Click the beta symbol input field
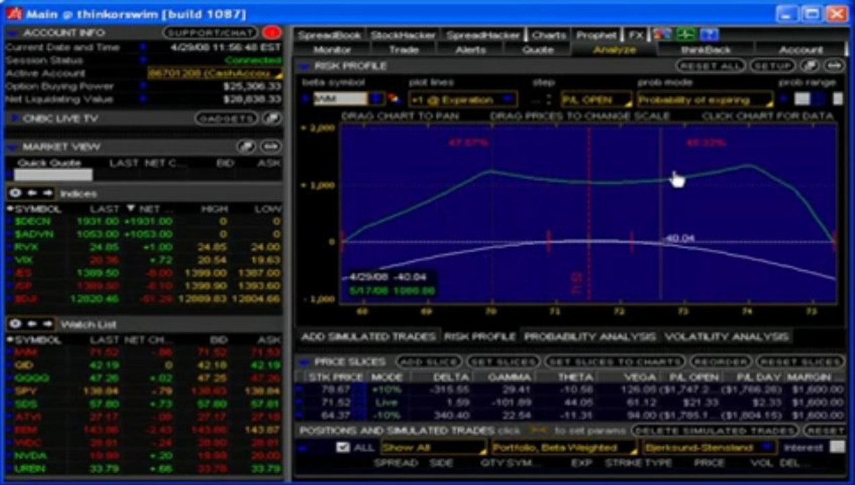 pyautogui.click(x=341, y=99)
